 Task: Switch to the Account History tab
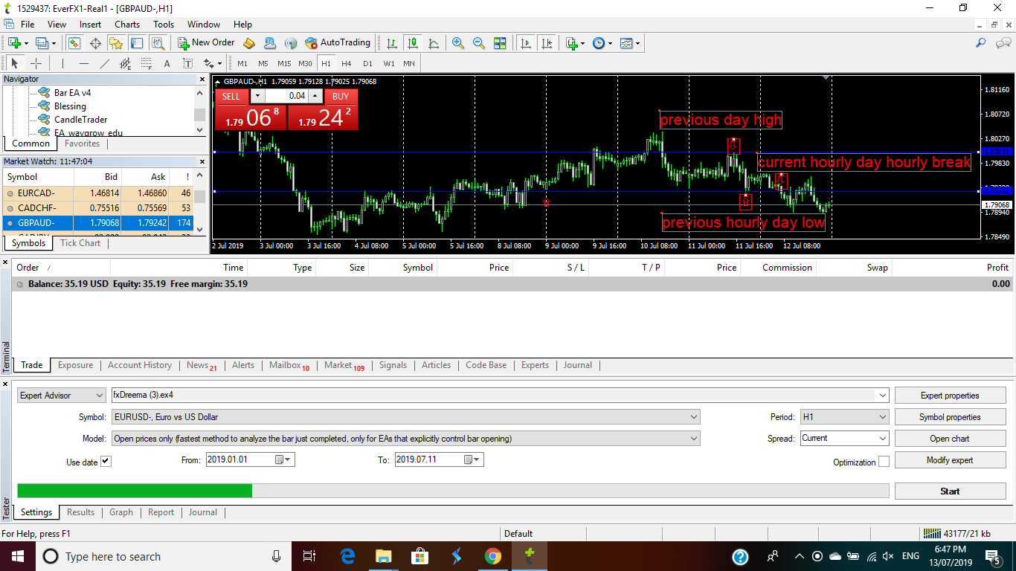click(140, 365)
